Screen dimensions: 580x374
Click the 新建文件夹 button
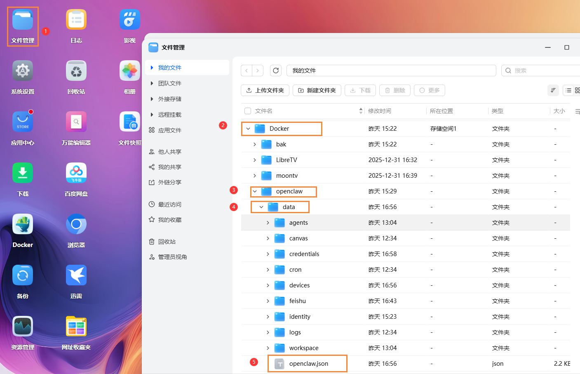317,90
